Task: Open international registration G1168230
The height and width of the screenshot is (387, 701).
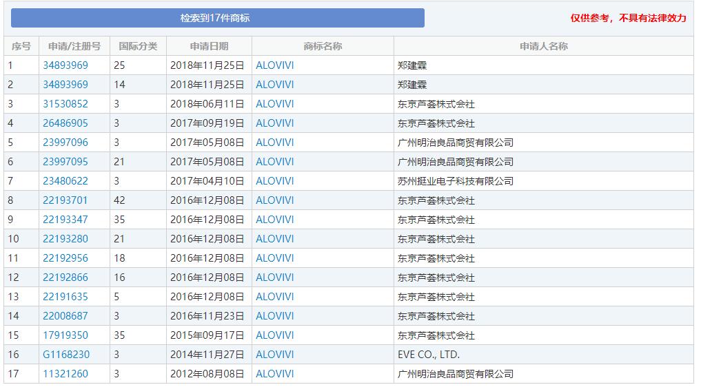Action: pos(66,355)
